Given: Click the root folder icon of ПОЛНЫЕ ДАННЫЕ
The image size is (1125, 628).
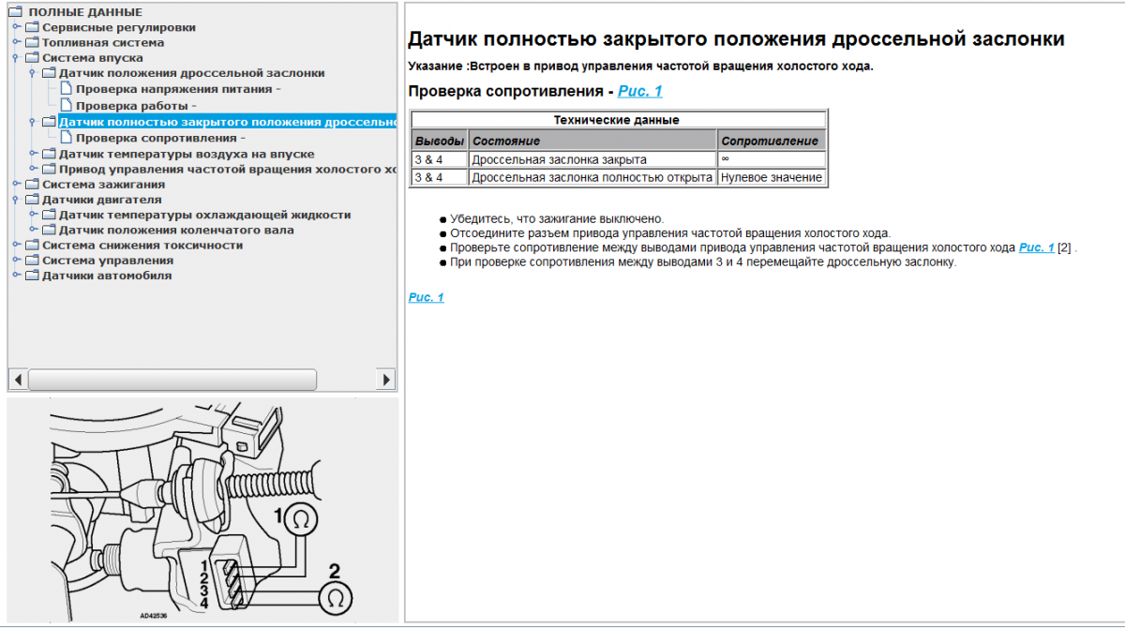Looking at the screenshot, I should [15, 12].
